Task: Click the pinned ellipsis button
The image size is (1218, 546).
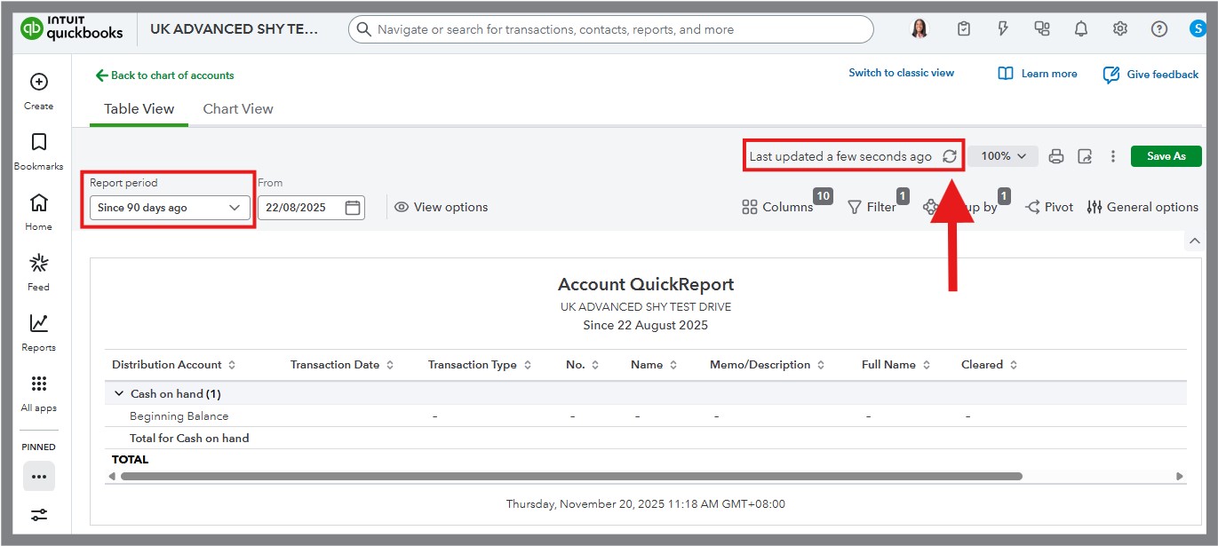Action: click(38, 476)
